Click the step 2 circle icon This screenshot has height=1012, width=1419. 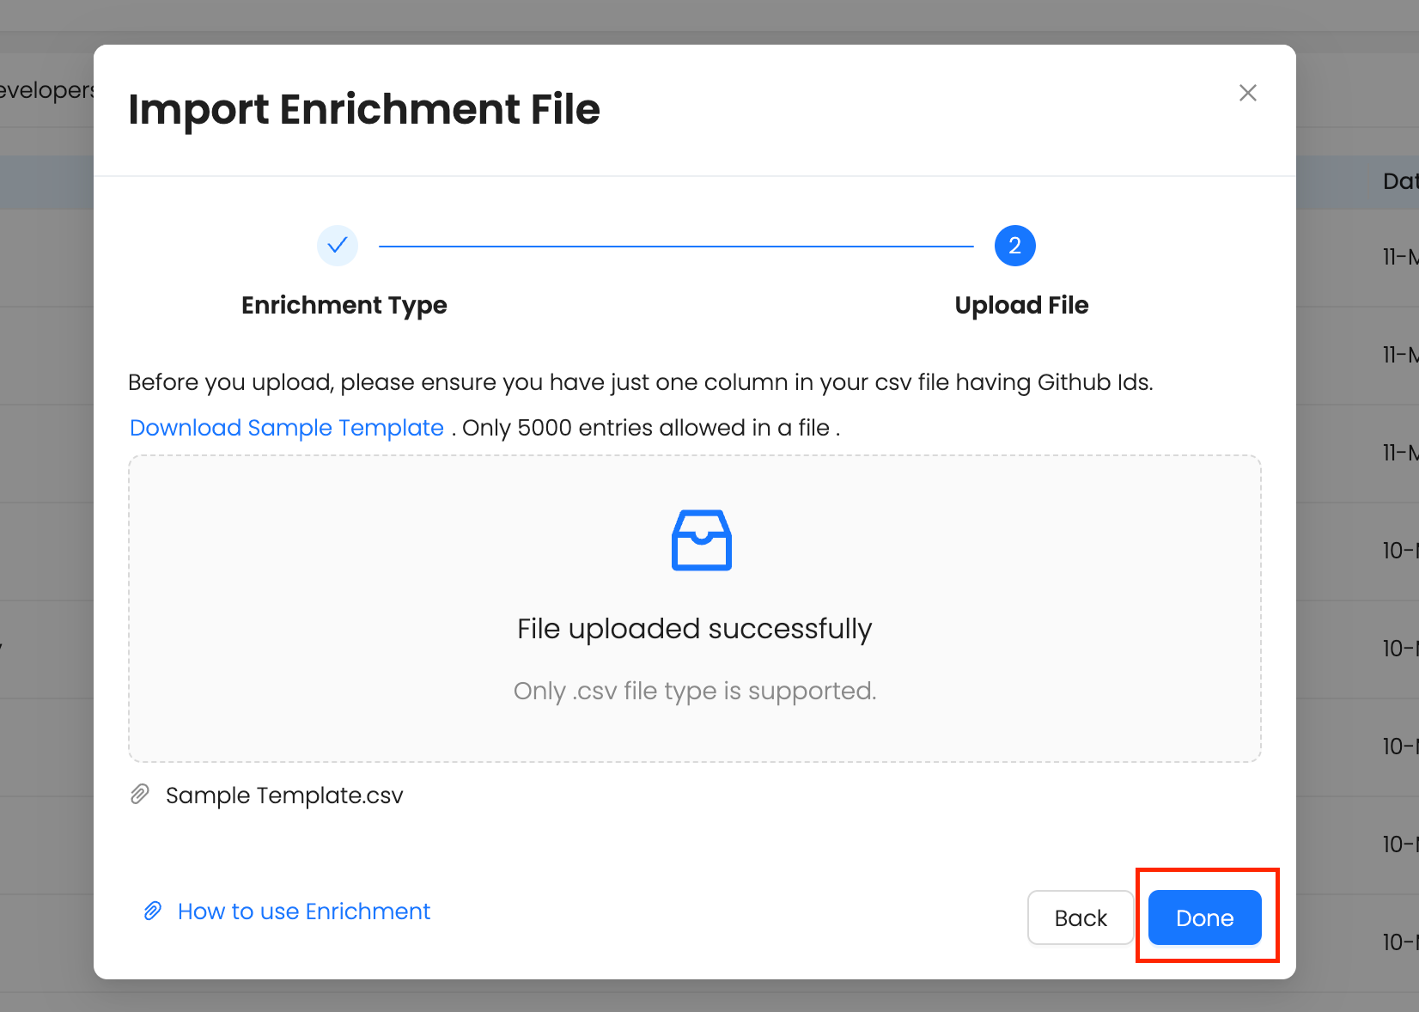pos(1014,246)
